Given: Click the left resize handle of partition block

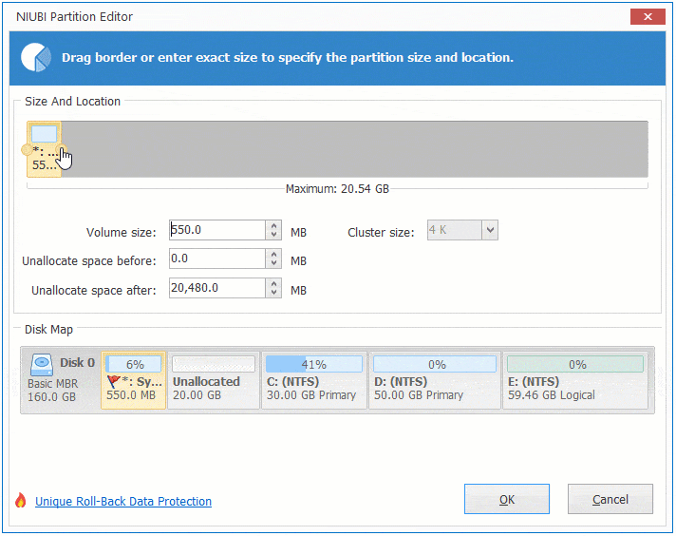Looking at the screenshot, I should pyautogui.click(x=25, y=149).
